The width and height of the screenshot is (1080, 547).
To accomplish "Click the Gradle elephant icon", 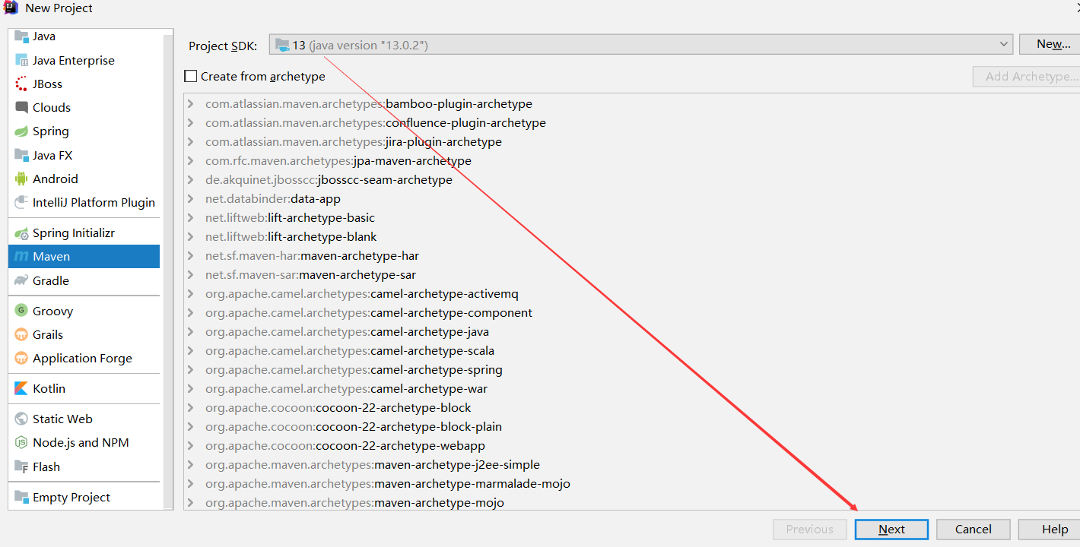I will tap(21, 280).
